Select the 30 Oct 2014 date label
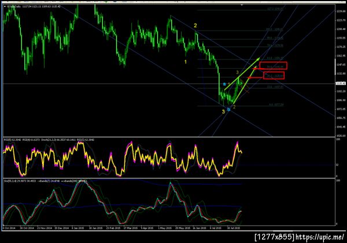347x243 pixels. pyautogui.click(x=27, y=228)
